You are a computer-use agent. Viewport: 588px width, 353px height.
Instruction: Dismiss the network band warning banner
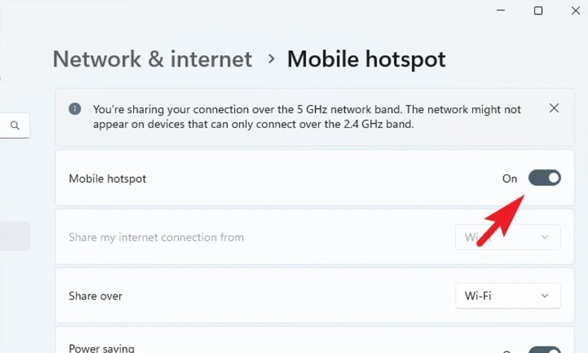(554, 108)
